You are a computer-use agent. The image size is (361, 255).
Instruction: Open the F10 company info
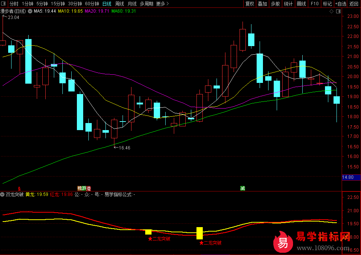click(x=315, y=4)
